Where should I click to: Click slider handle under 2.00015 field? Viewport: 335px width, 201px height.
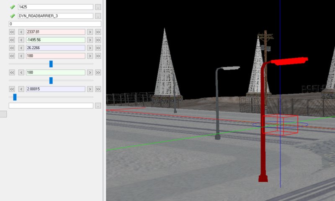coord(15,97)
